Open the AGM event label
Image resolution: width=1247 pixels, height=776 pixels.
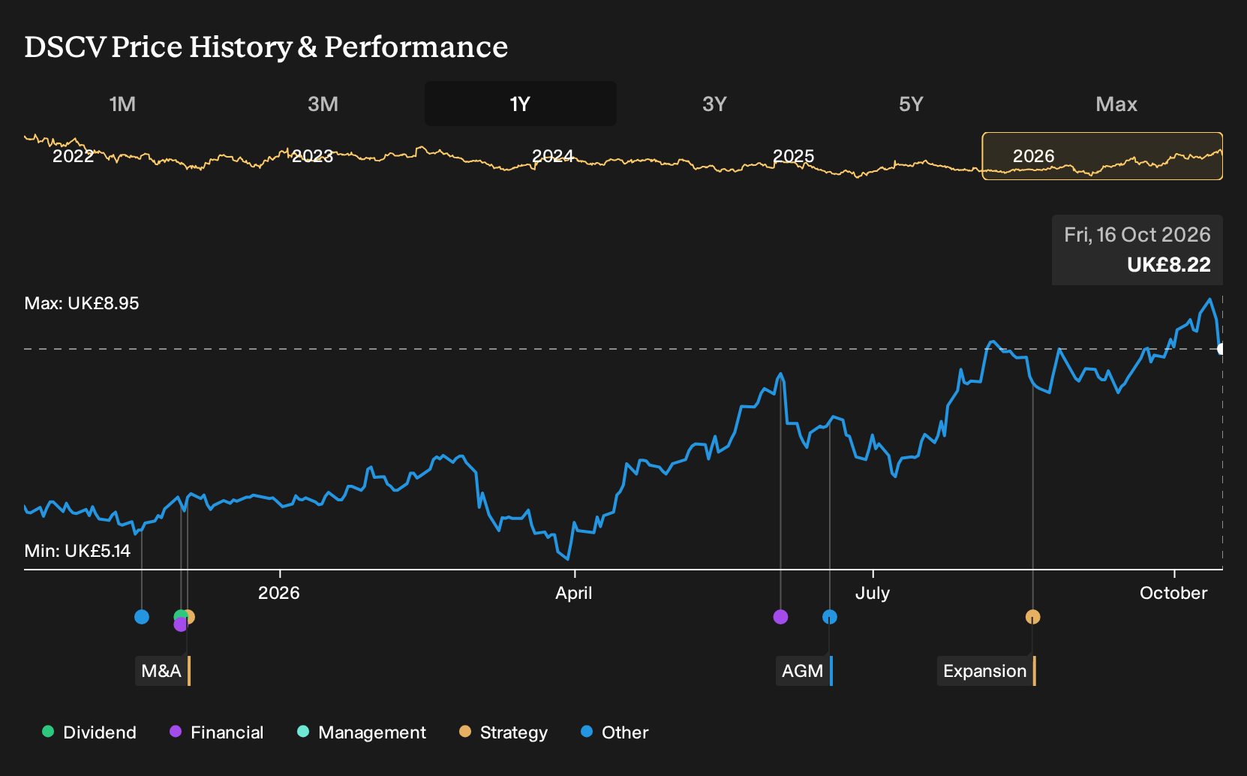click(x=804, y=671)
